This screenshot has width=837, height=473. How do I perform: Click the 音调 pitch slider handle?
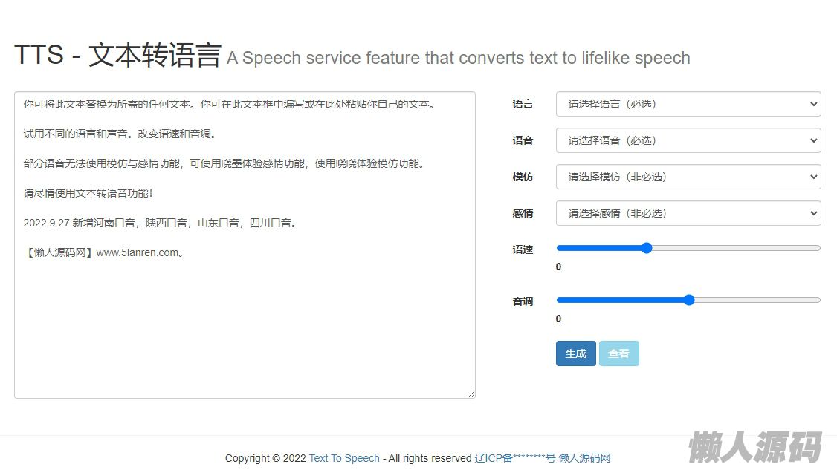click(688, 300)
